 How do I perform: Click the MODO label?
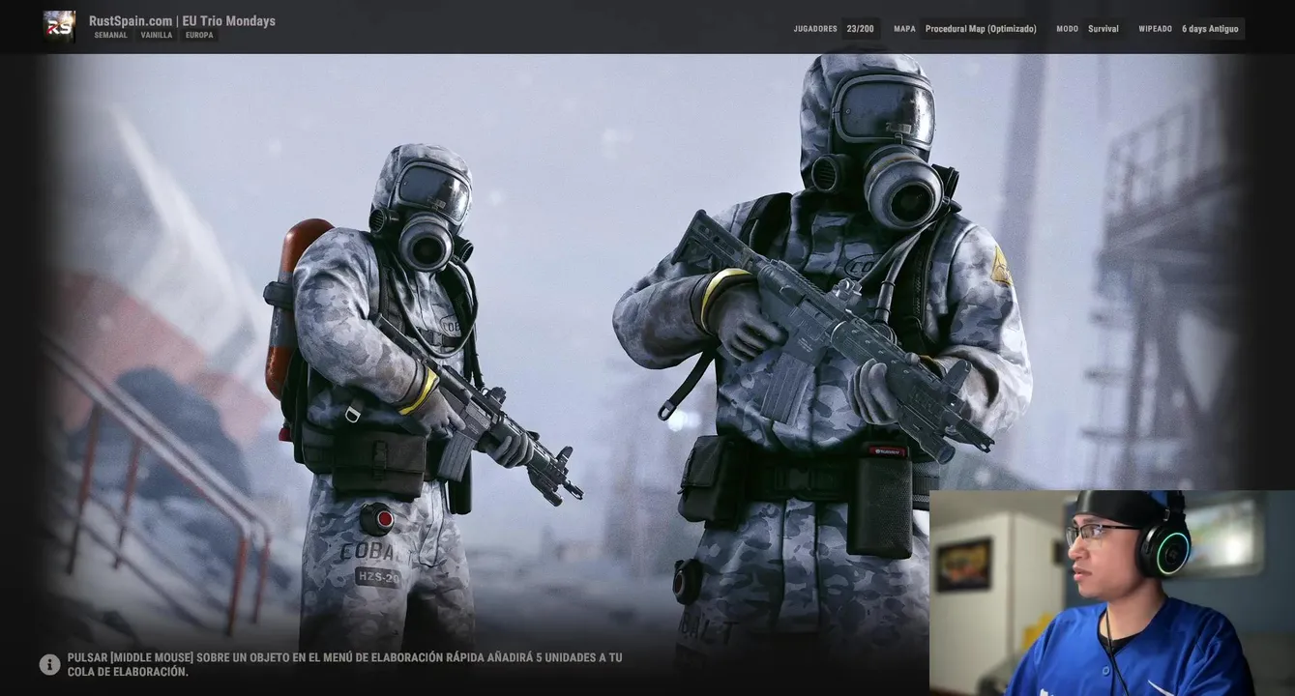[x=1067, y=29]
